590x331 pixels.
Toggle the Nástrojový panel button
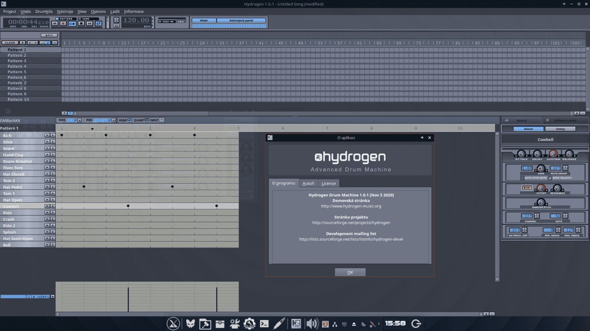pos(241,21)
